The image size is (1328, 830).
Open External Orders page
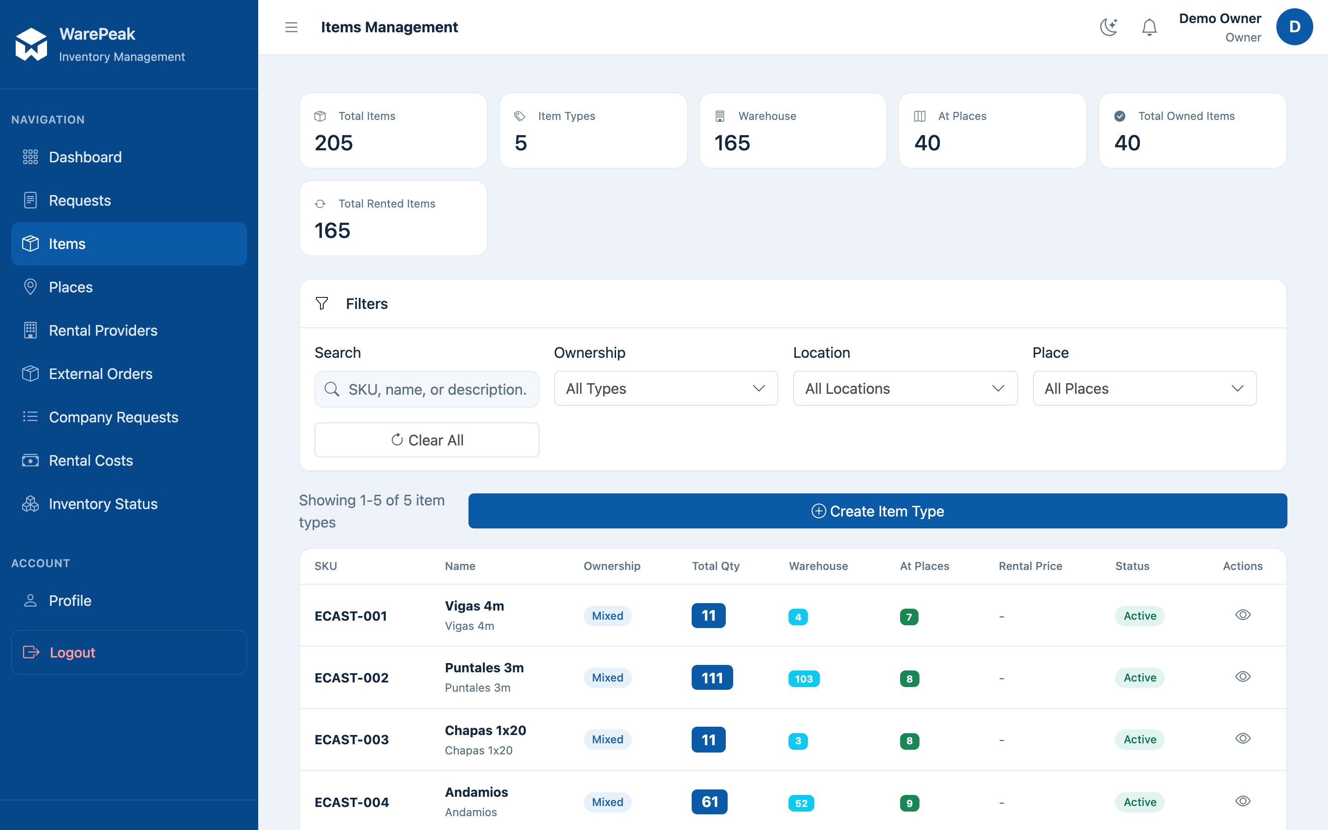pyautogui.click(x=129, y=374)
